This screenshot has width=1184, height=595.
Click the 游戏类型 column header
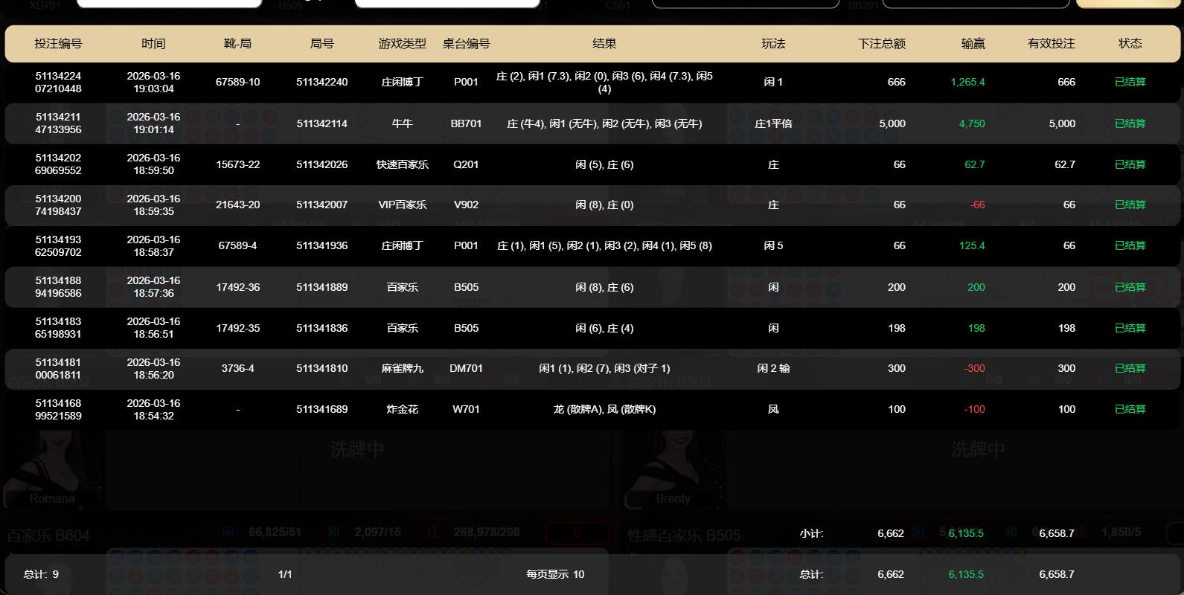pos(402,44)
